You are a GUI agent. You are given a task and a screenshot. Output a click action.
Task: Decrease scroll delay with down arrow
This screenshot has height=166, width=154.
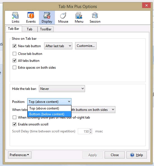(91, 133)
